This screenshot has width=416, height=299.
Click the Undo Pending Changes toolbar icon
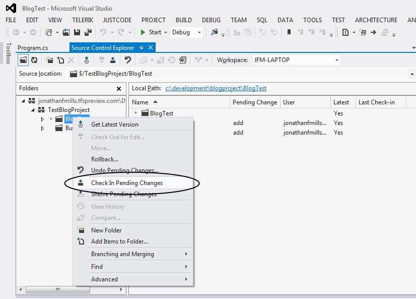point(128,60)
